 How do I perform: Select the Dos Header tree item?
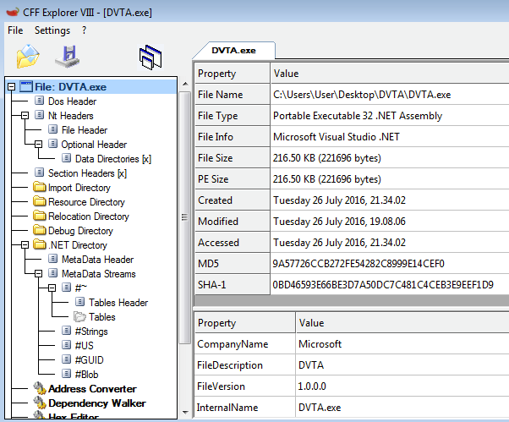(x=72, y=101)
